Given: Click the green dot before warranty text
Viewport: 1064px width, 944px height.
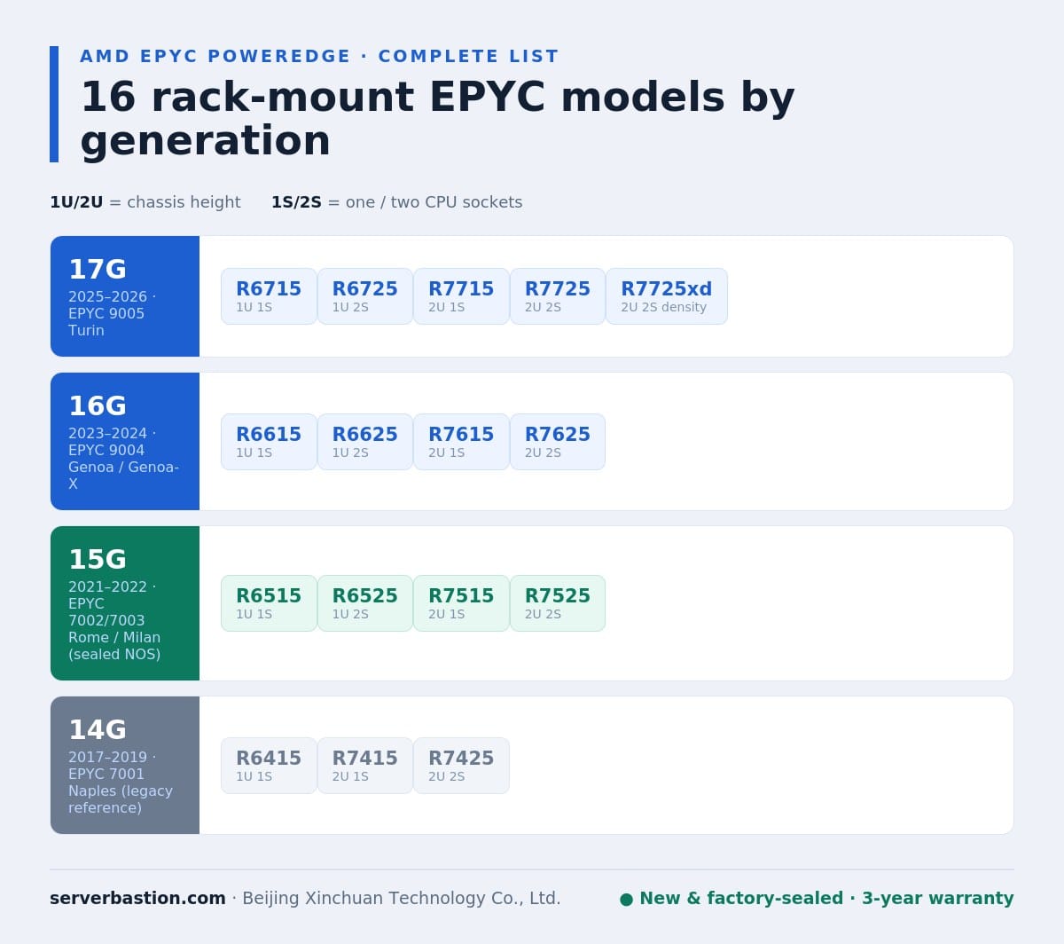Looking at the screenshot, I should point(627,900).
